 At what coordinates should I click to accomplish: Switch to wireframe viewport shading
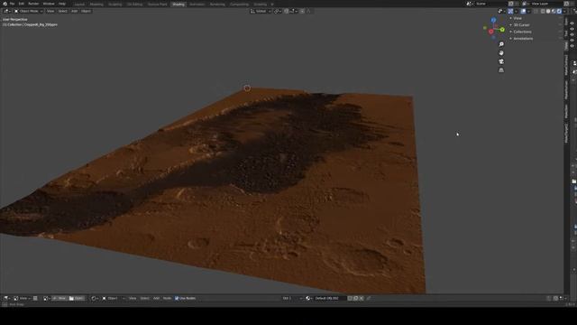pos(543,11)
